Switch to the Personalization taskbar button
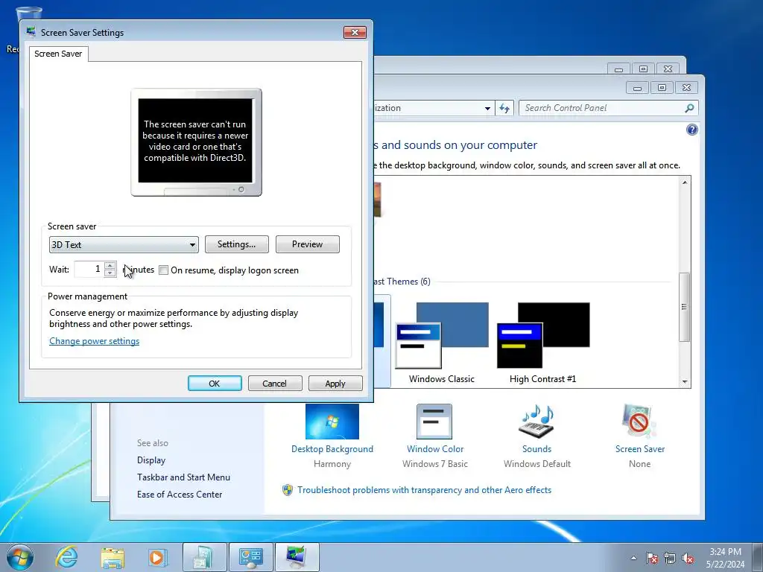Screen dimensions: 763x572 click(297, 557)
